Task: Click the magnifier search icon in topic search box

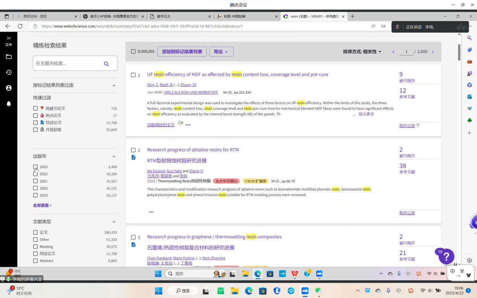Action: point(106,64)
